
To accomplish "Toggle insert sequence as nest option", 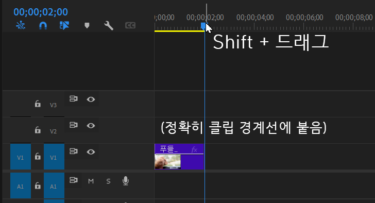I will [x=21, y=25].
